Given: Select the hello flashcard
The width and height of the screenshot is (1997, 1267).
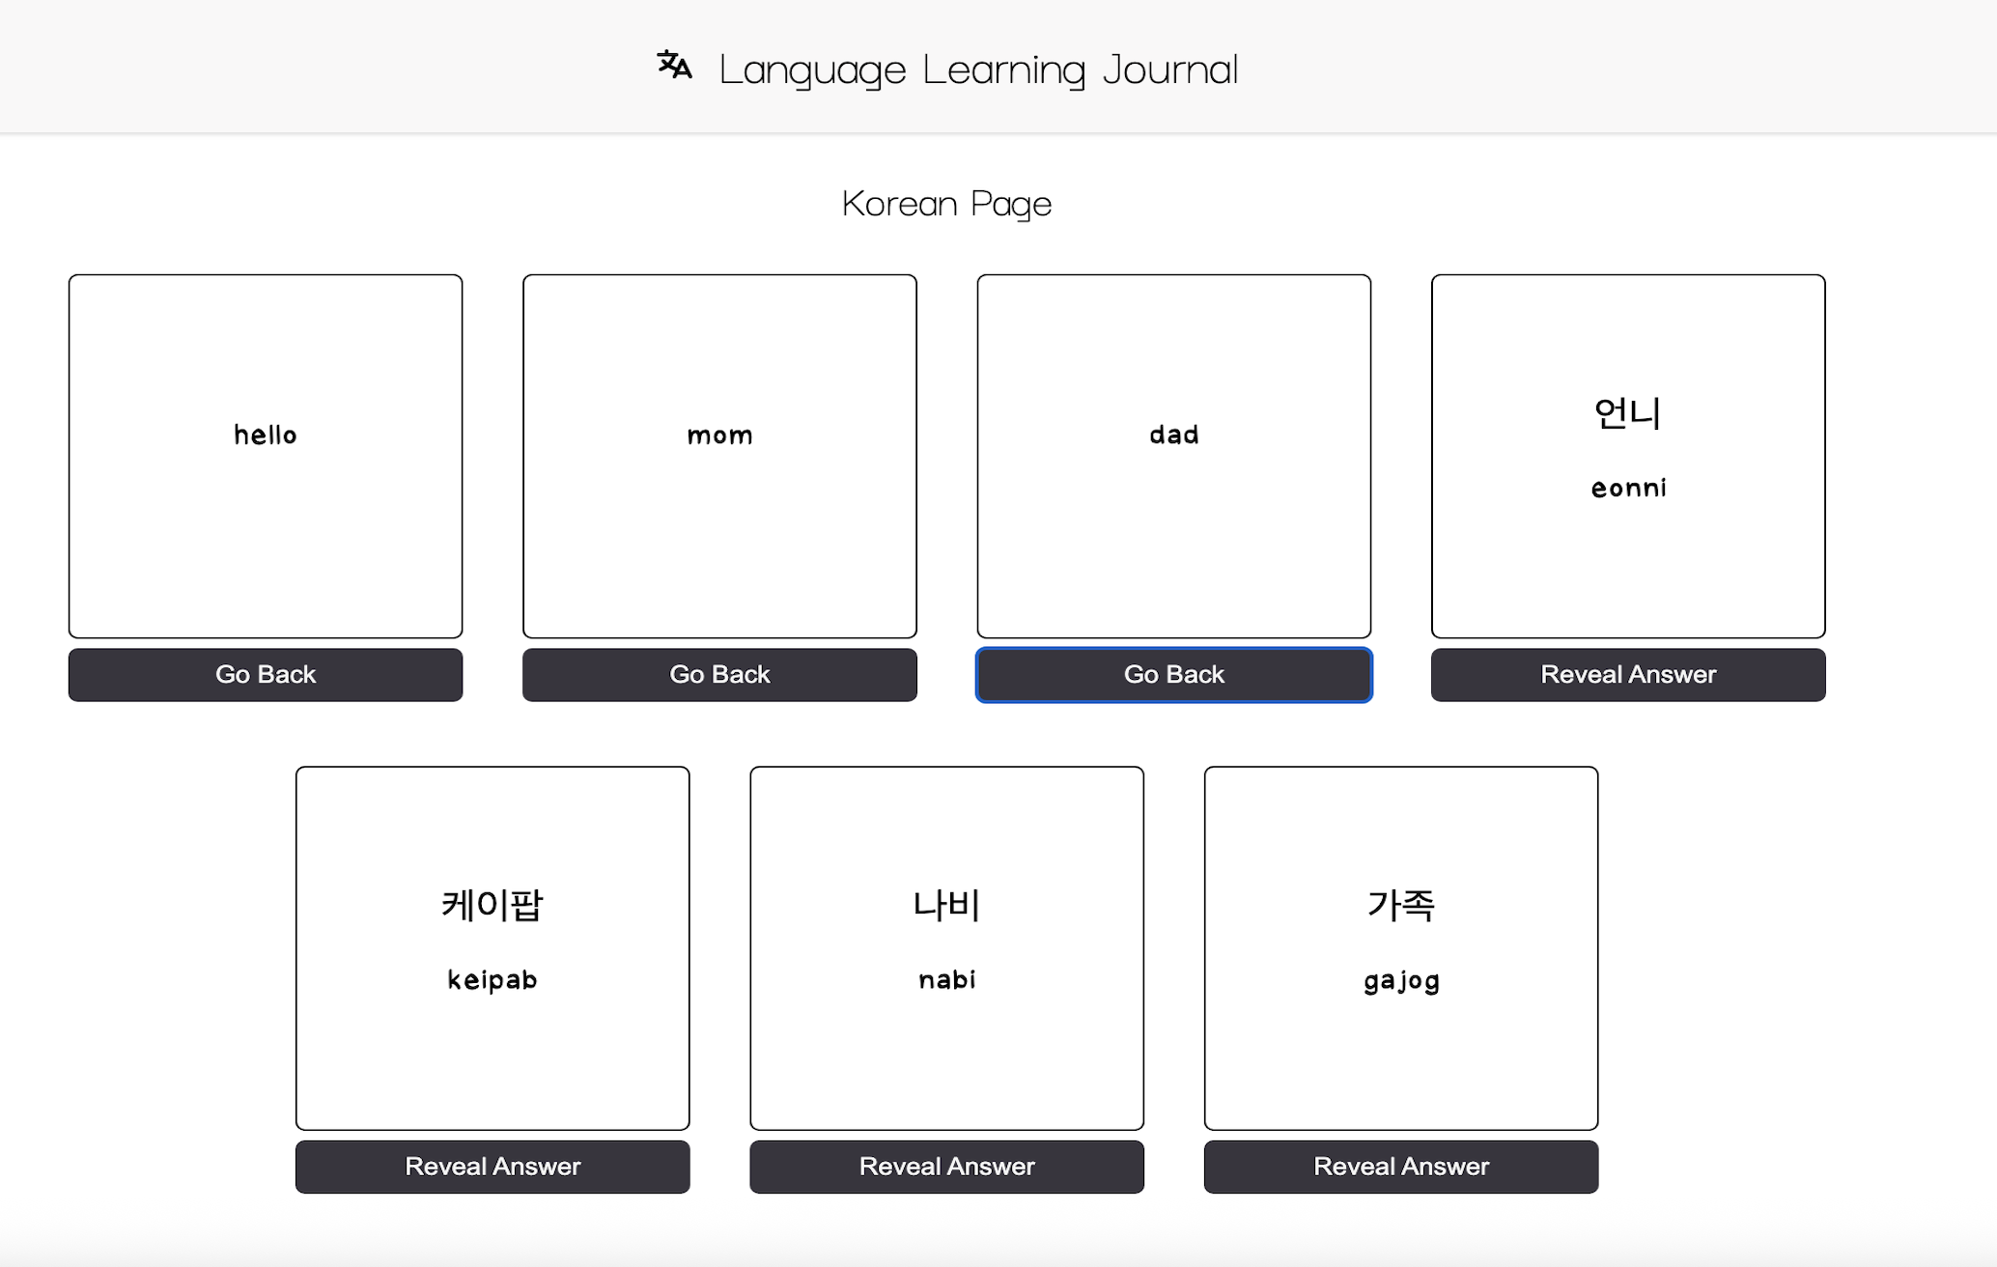Looking at the screenshot, I should coord(266,454).
